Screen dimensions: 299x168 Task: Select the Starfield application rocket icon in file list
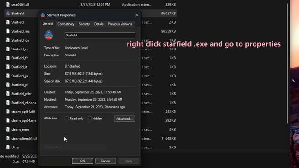pyautogui.click(x=7, y=14)
